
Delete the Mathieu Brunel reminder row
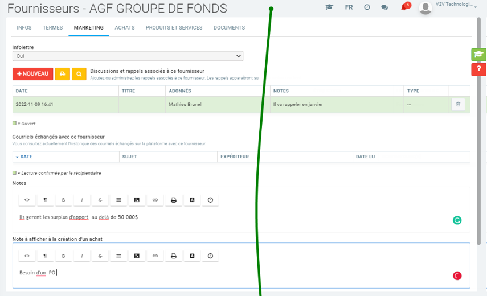tap(459, 104)
